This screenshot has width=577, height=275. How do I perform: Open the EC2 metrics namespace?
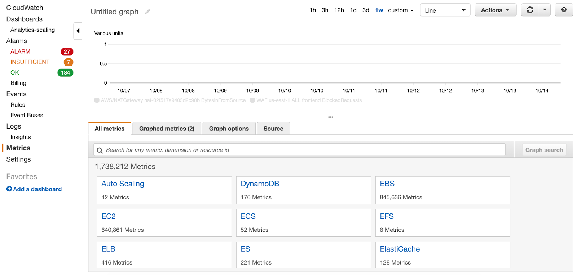[x=109, y=216]
